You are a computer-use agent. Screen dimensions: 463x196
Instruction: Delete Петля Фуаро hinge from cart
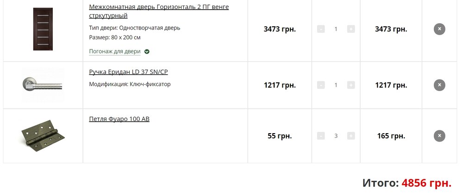click(439, 136)
